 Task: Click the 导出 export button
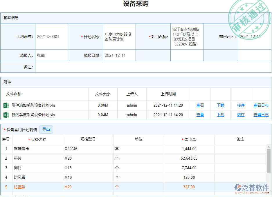click(46, 129)
